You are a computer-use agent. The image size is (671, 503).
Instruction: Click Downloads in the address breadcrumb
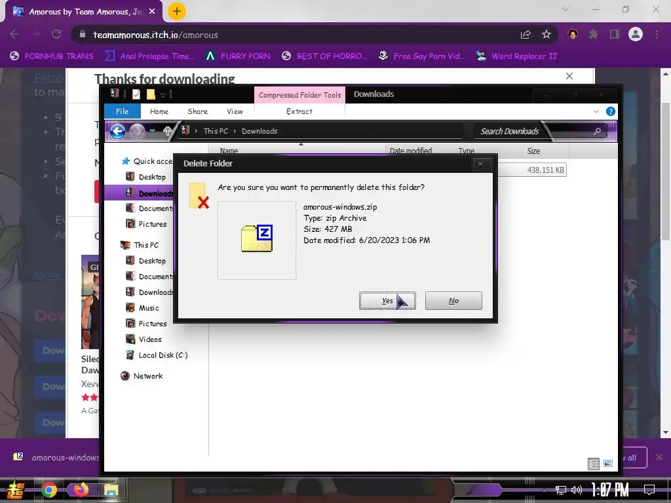pyautogui.click(x=259, y=131)
